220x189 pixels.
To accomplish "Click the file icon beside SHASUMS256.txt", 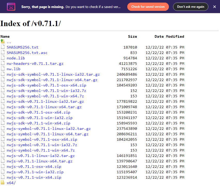I will (3, 47).
